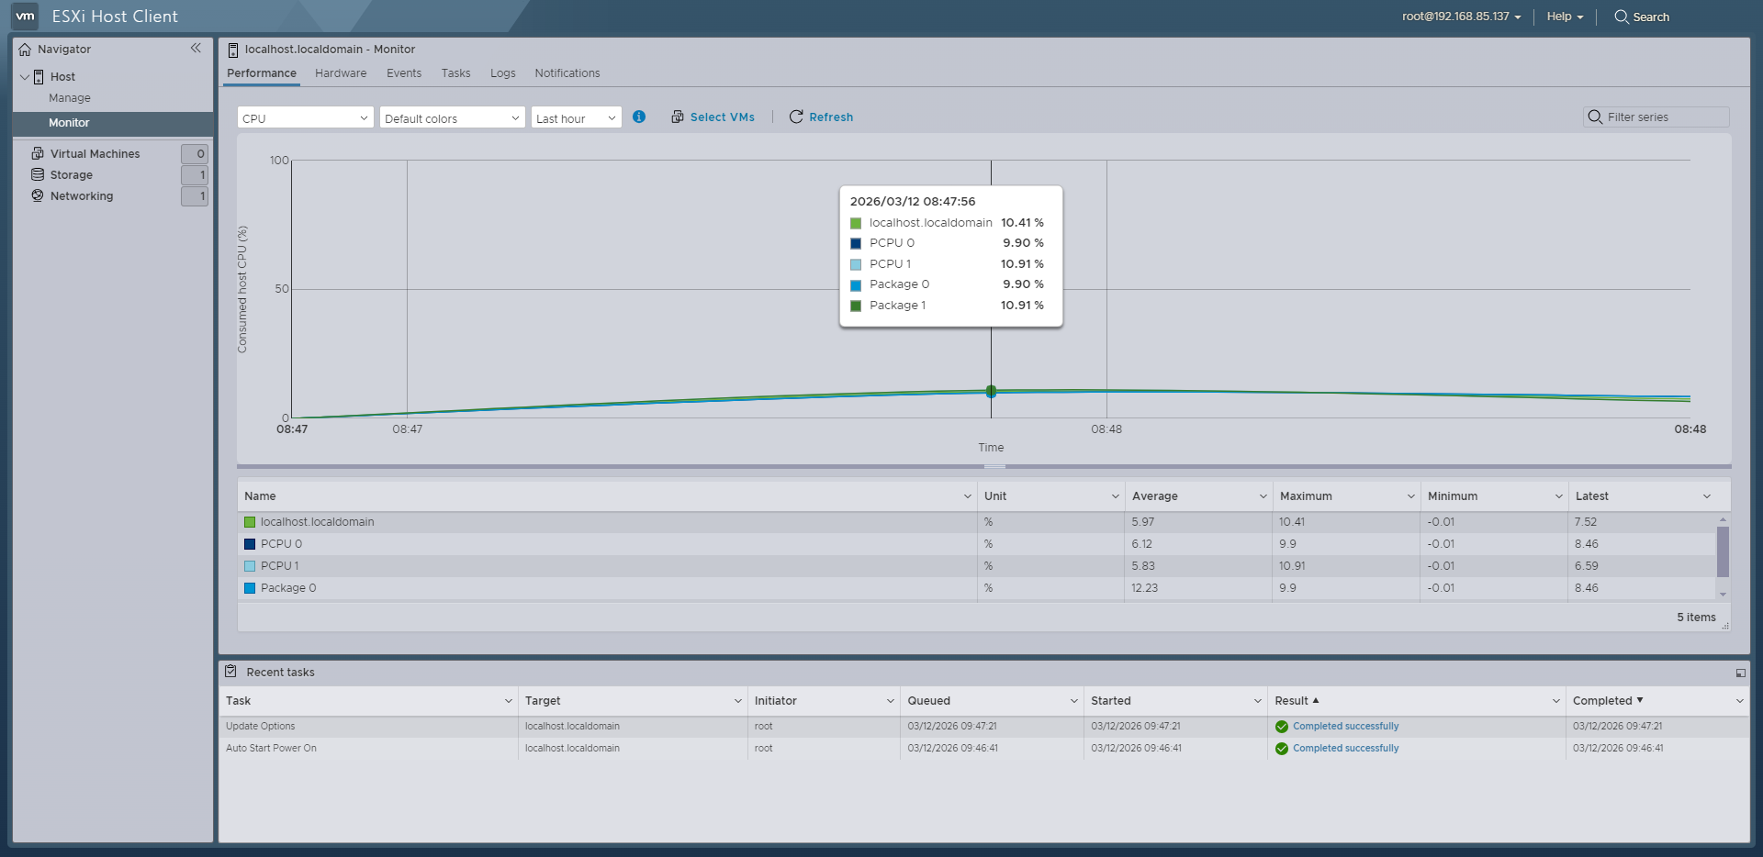
Task: Click the vm logo in the top bar
Action: [x=23, y=16]
